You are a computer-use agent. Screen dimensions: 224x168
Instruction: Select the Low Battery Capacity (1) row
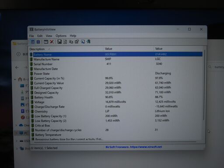pyautogui.click(x=116, y=116)
